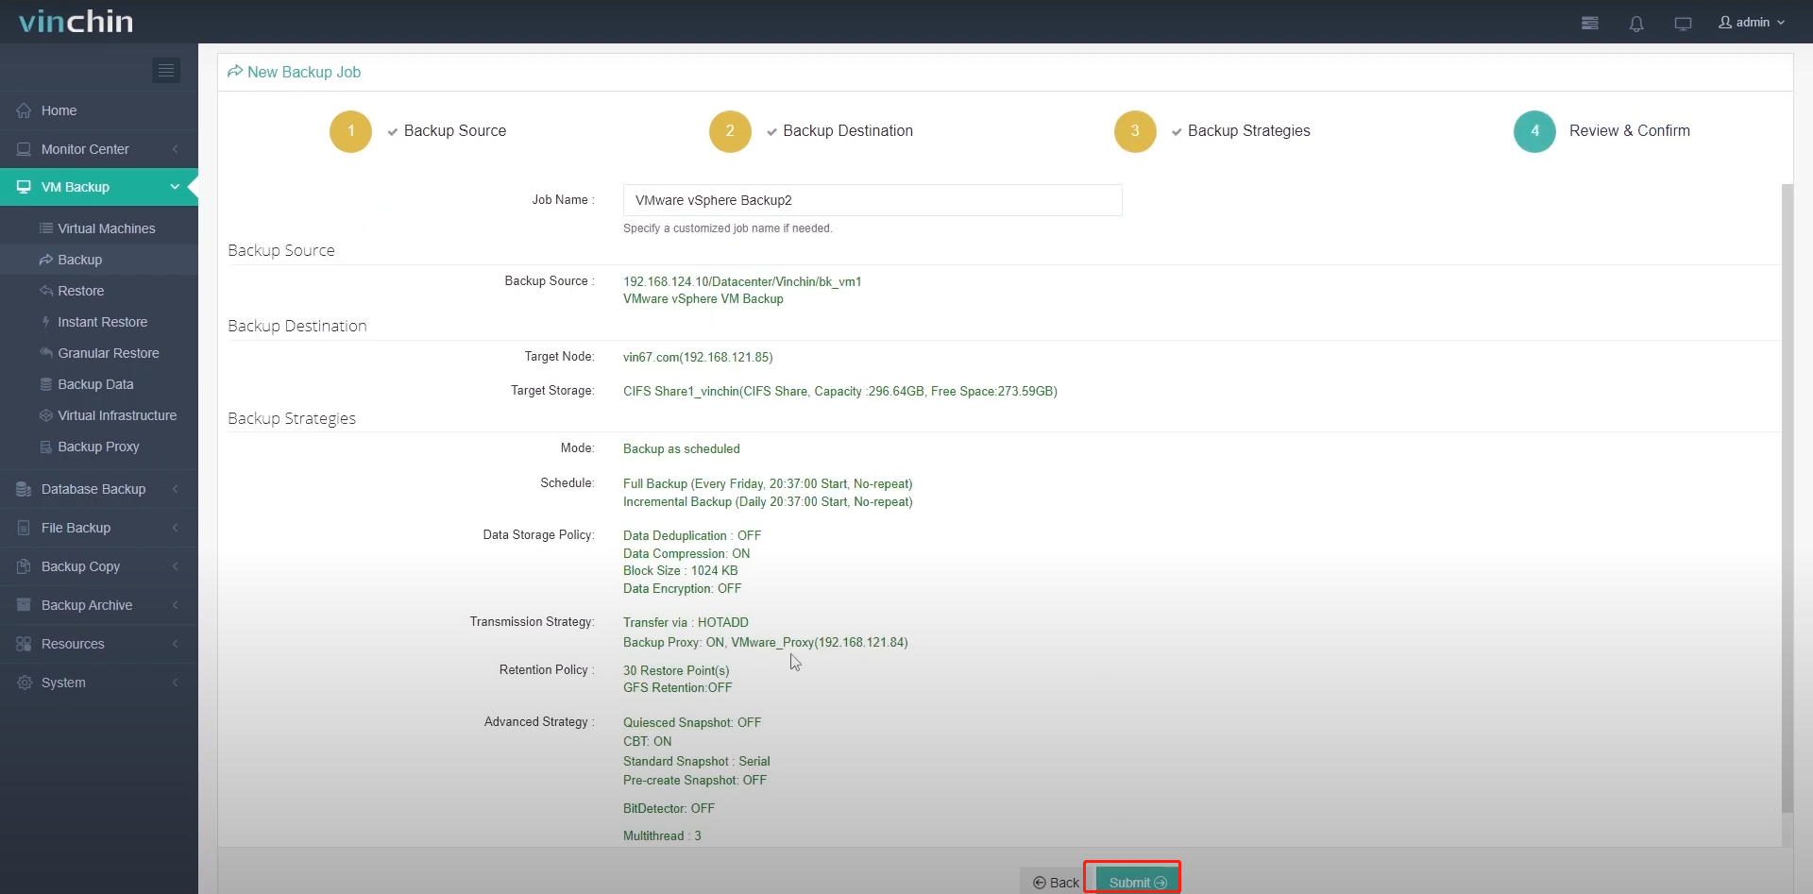Image resolution: width=1813 pixels, height=894 pixels.
Task: Click 'Data Compression: ON' text
Action: (x=686, y=553)
